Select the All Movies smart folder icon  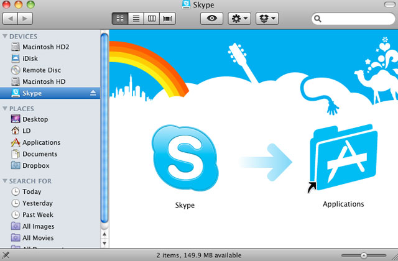(16, 237)
